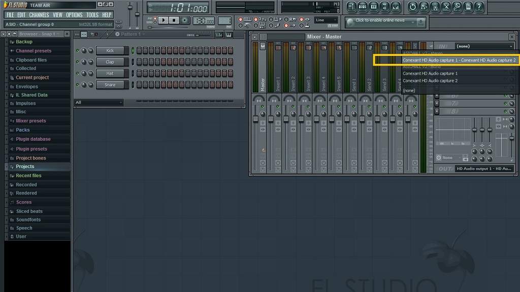Open the FILE menu
Image resolution: width=520 pixels, height=292 pixels.
(10, 15)
